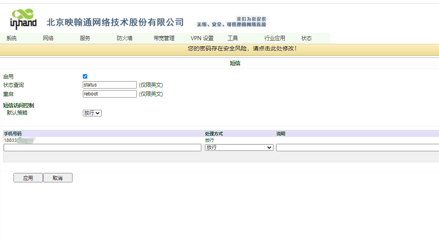Click the 取消 button to cancel changes
439x241 pixels.
point(58,177)
